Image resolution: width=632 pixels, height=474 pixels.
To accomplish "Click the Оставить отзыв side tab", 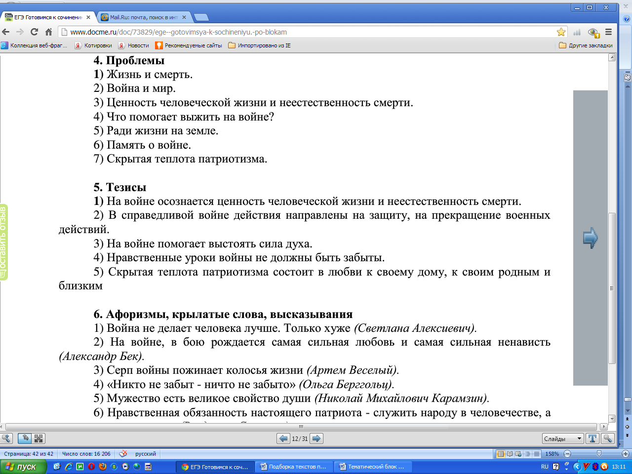I will pyautogui.click(x=3, y=242).
